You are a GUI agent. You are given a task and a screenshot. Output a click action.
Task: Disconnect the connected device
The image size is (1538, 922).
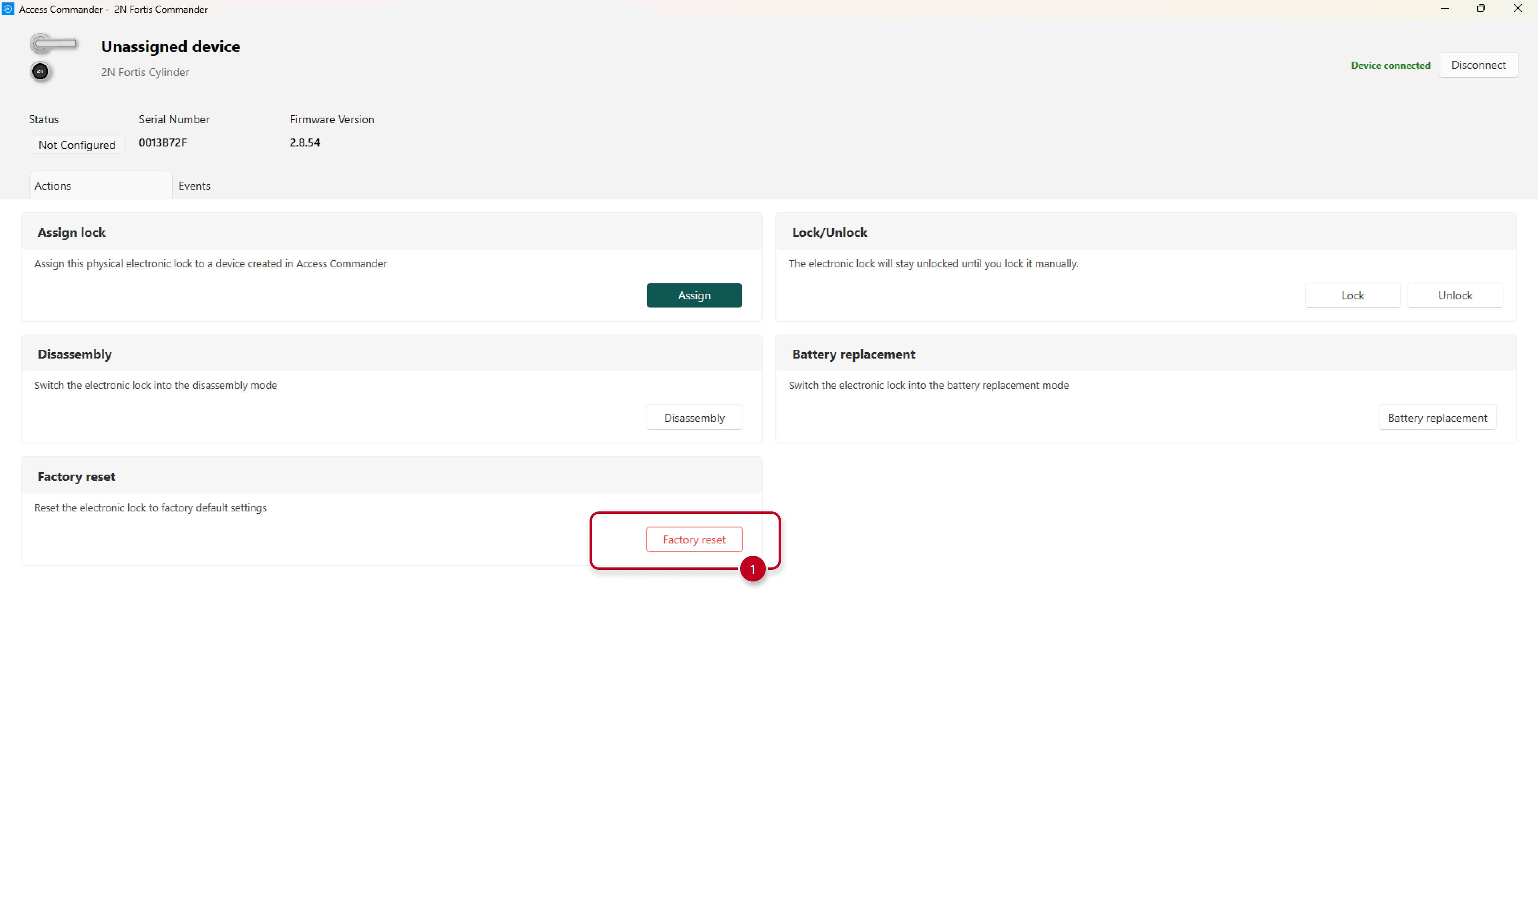point(1478,65)
